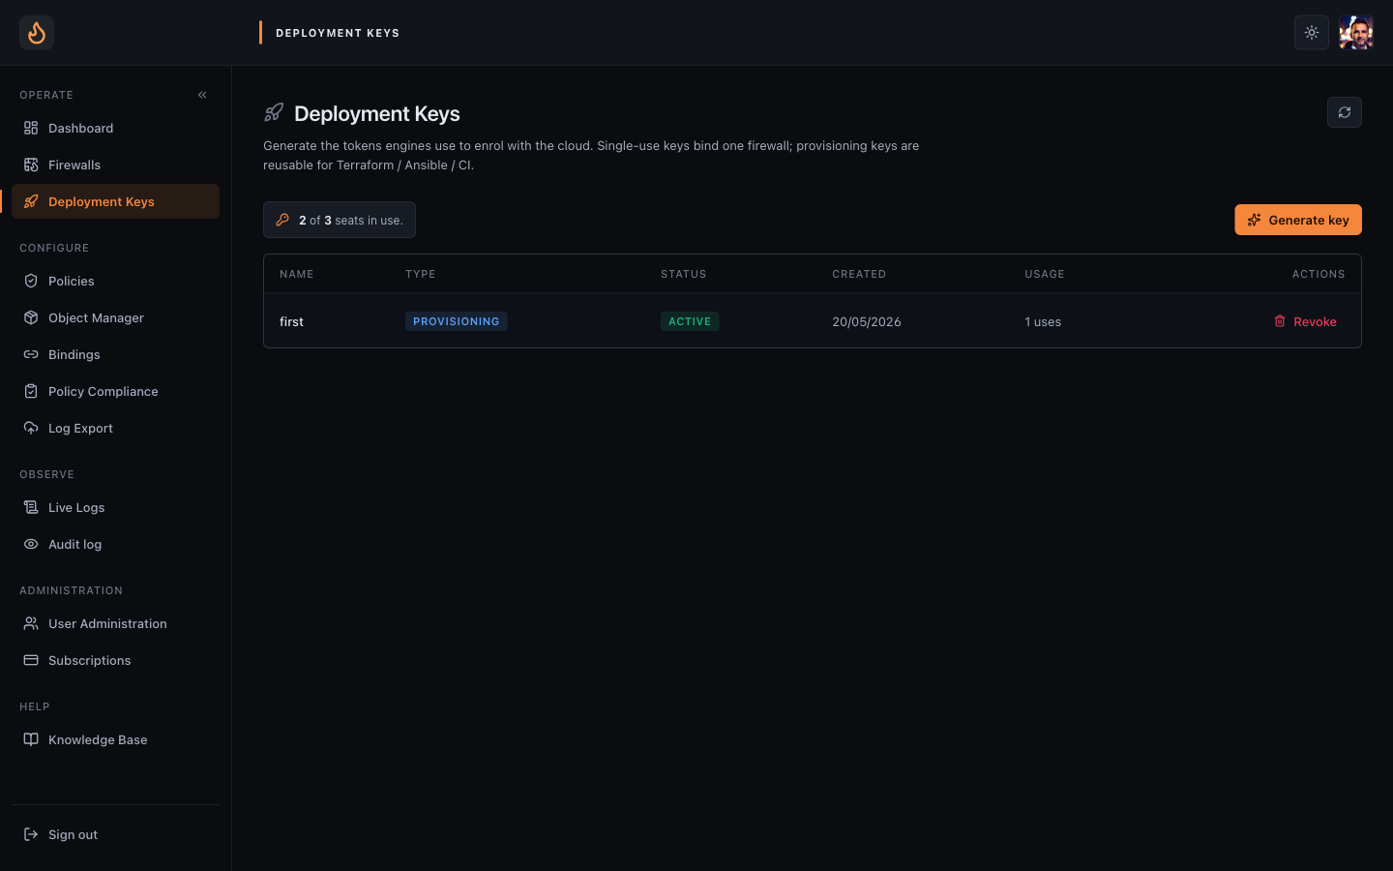1393x871 pixels.
Task: Open the user avatar menu
Action: (1356, 33)
